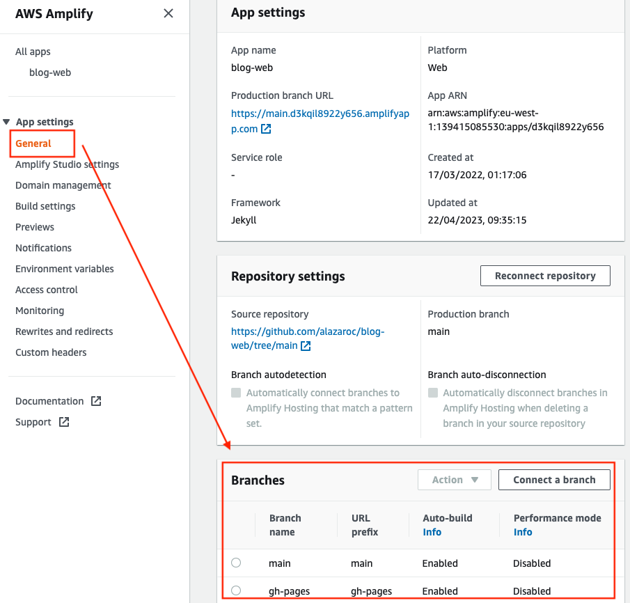The width and height of the screenshot is (630, 603).
Task: Open Notifications settings
Action: pos(43,248)
